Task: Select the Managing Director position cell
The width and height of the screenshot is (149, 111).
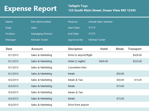Action: tap(42, 34)
